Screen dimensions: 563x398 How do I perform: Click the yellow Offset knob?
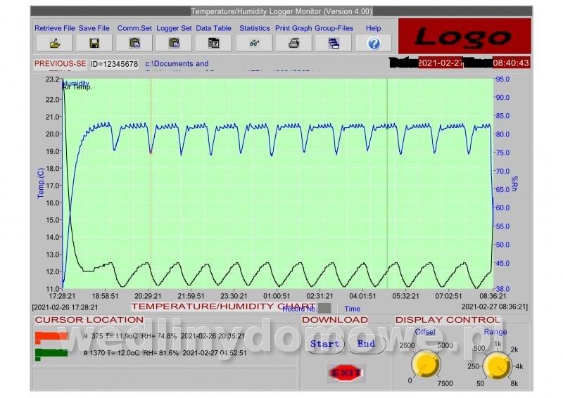(426, 365)
